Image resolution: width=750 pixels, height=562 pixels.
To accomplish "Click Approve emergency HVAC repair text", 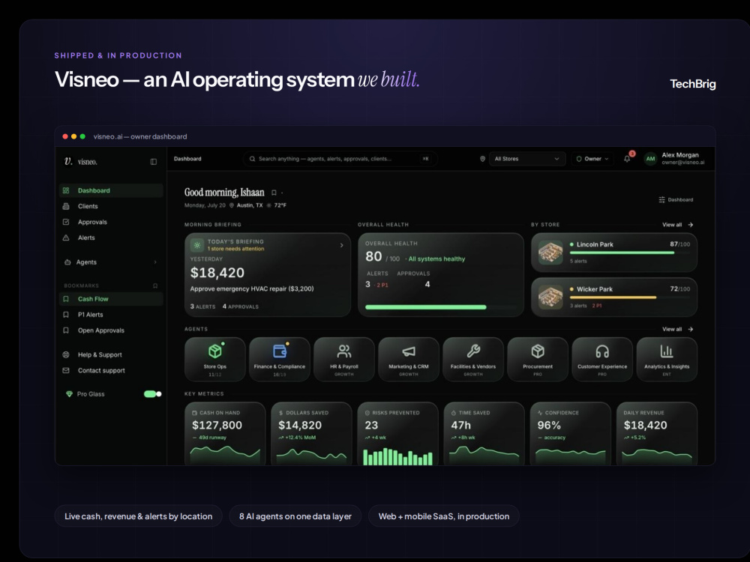I will pos(252,288).
